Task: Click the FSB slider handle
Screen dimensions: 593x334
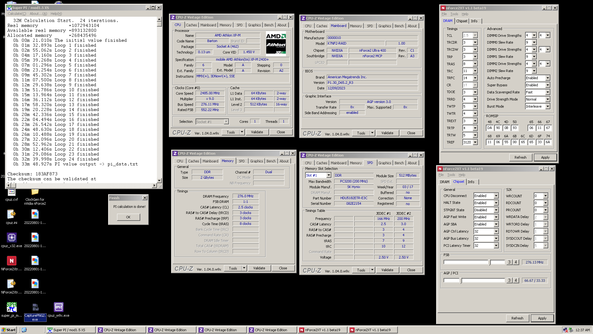Action: point(490,262)
